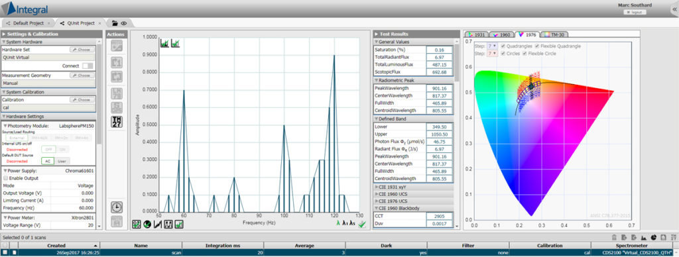Click the select-all checkbox in table header

(x=5, y=245)
